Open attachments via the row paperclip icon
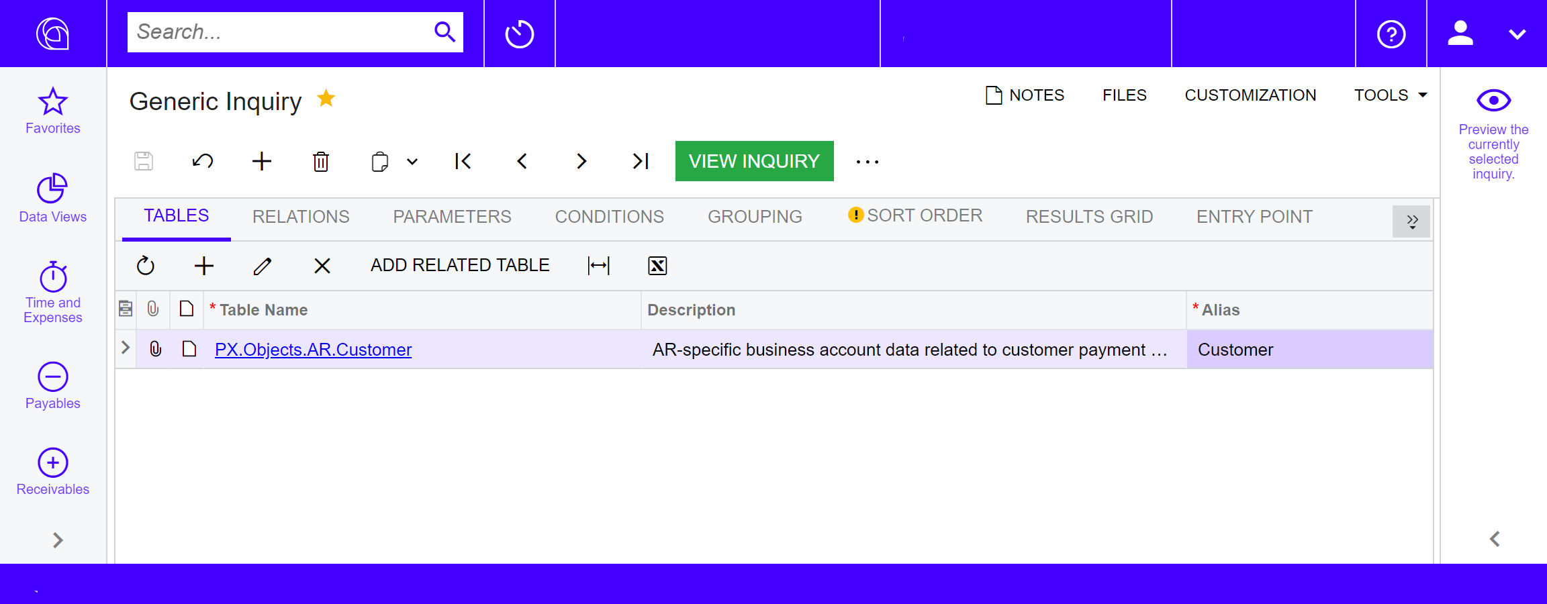This screenshot has width=1547, height=604. 154,349
